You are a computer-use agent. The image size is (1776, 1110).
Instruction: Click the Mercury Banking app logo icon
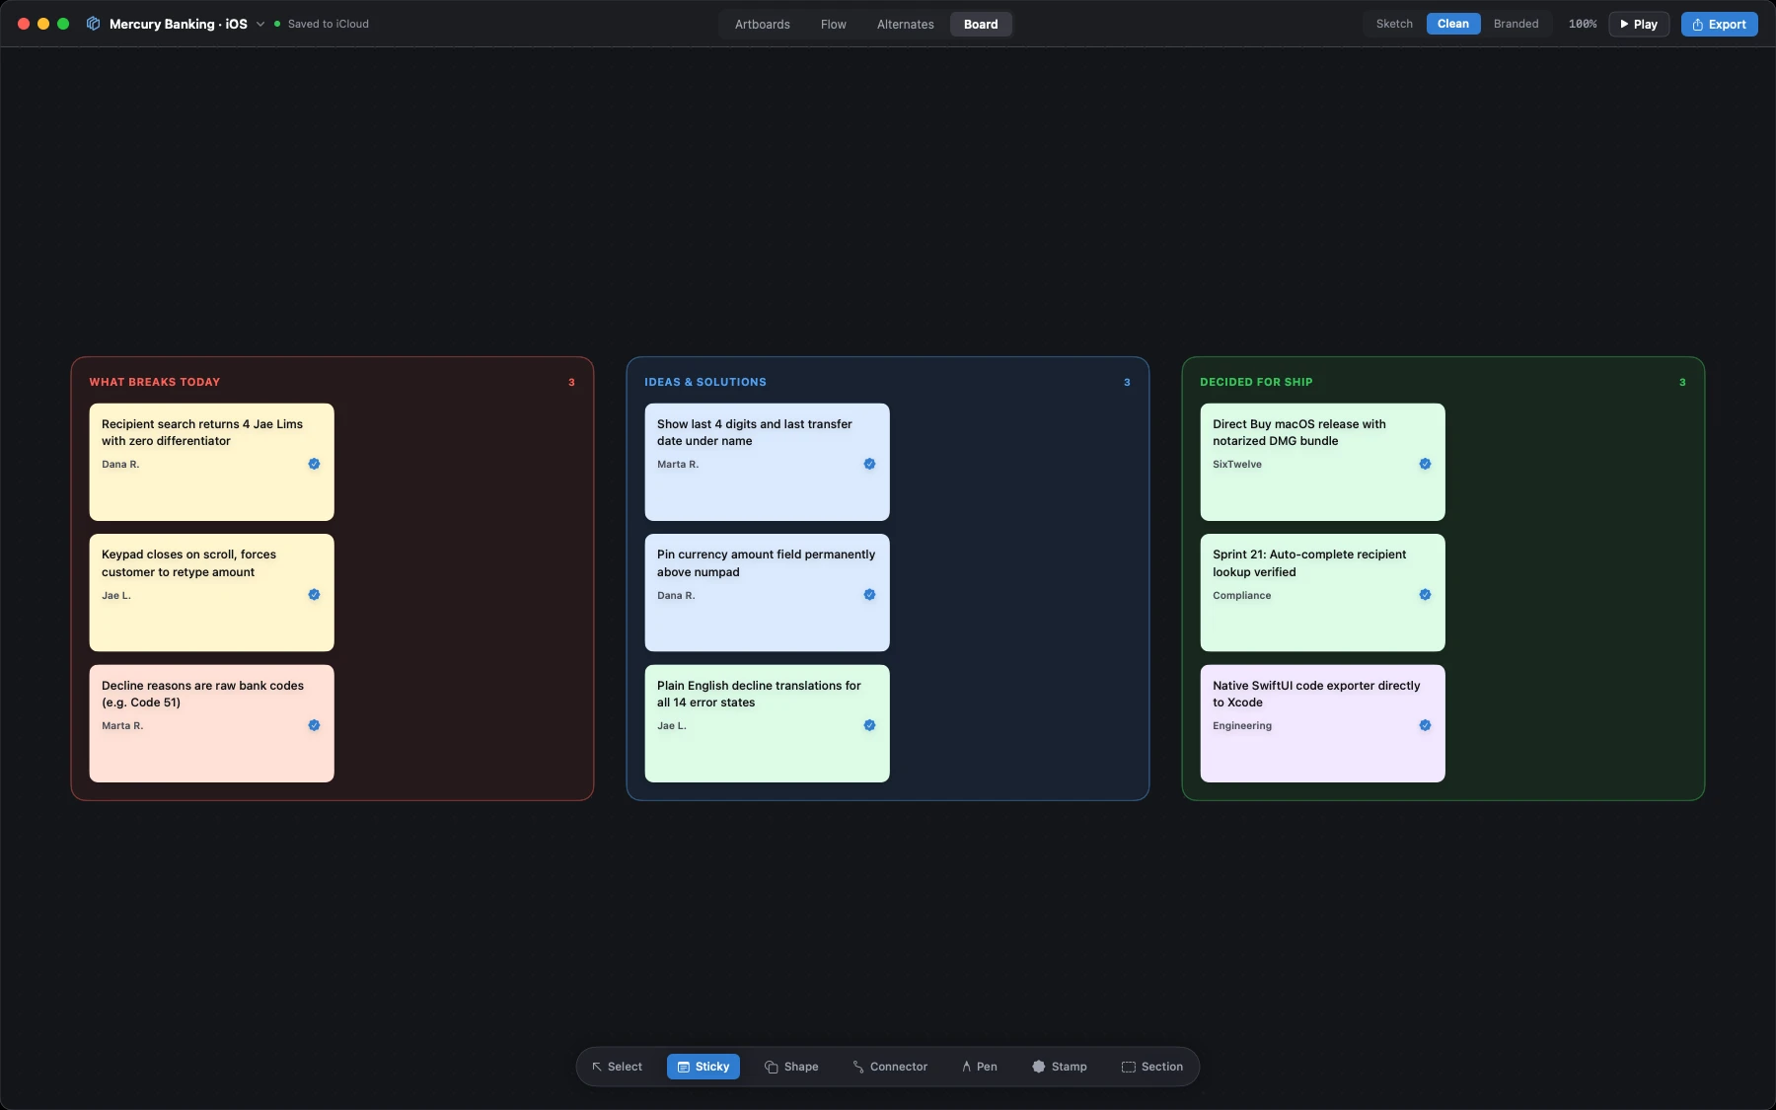(x=93, y=24)
